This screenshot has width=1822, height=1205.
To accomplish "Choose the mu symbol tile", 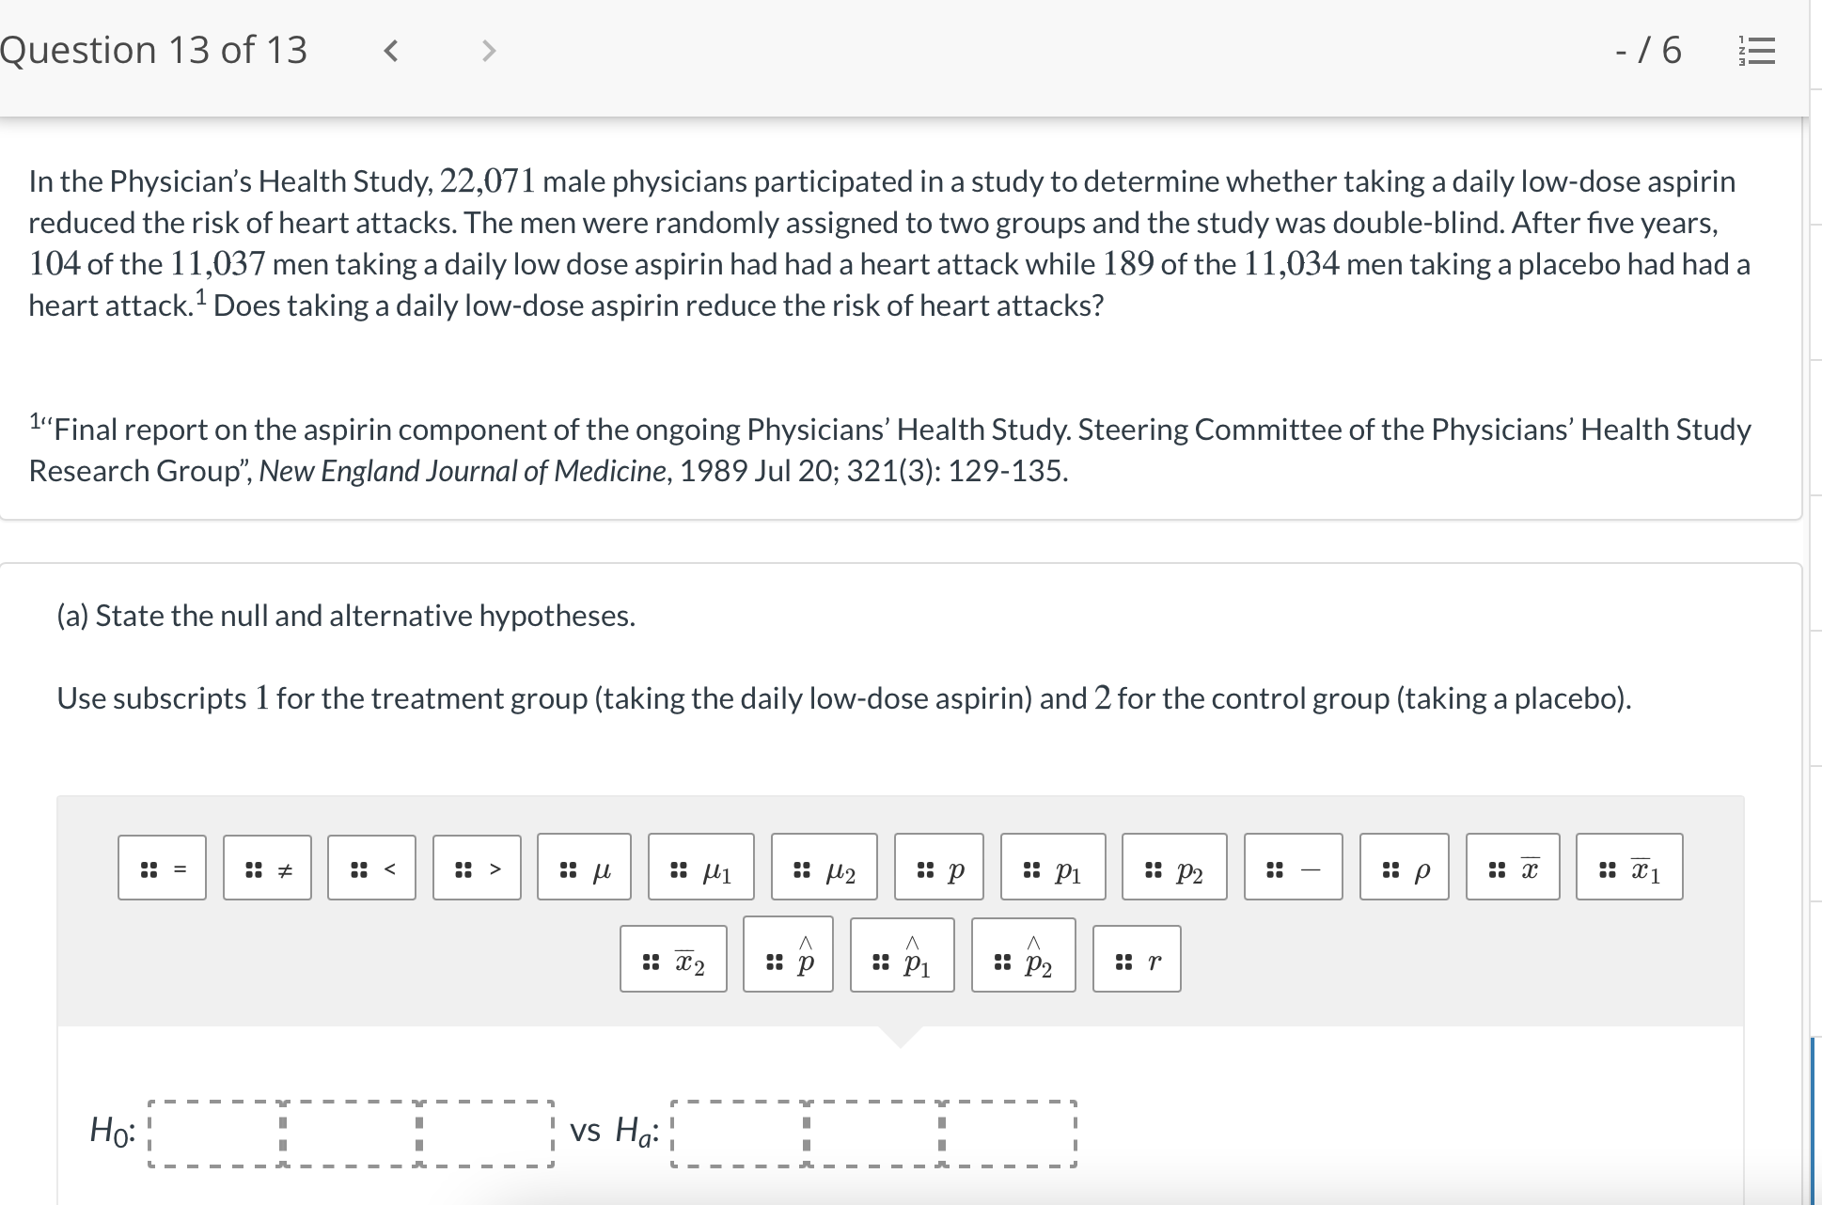I will coord(583,868).
